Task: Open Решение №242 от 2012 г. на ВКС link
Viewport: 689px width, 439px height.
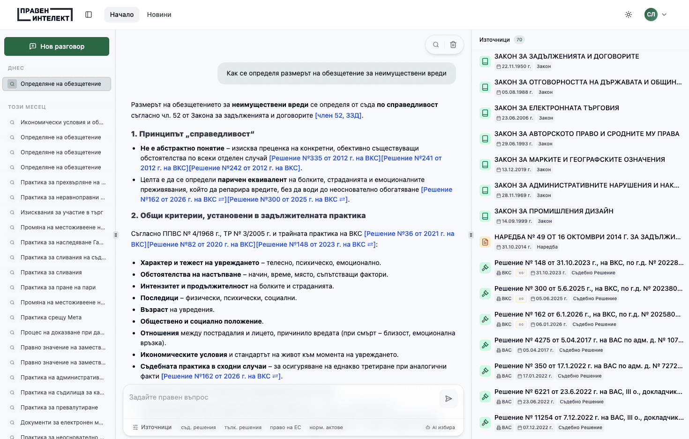Action: (245, 168)
